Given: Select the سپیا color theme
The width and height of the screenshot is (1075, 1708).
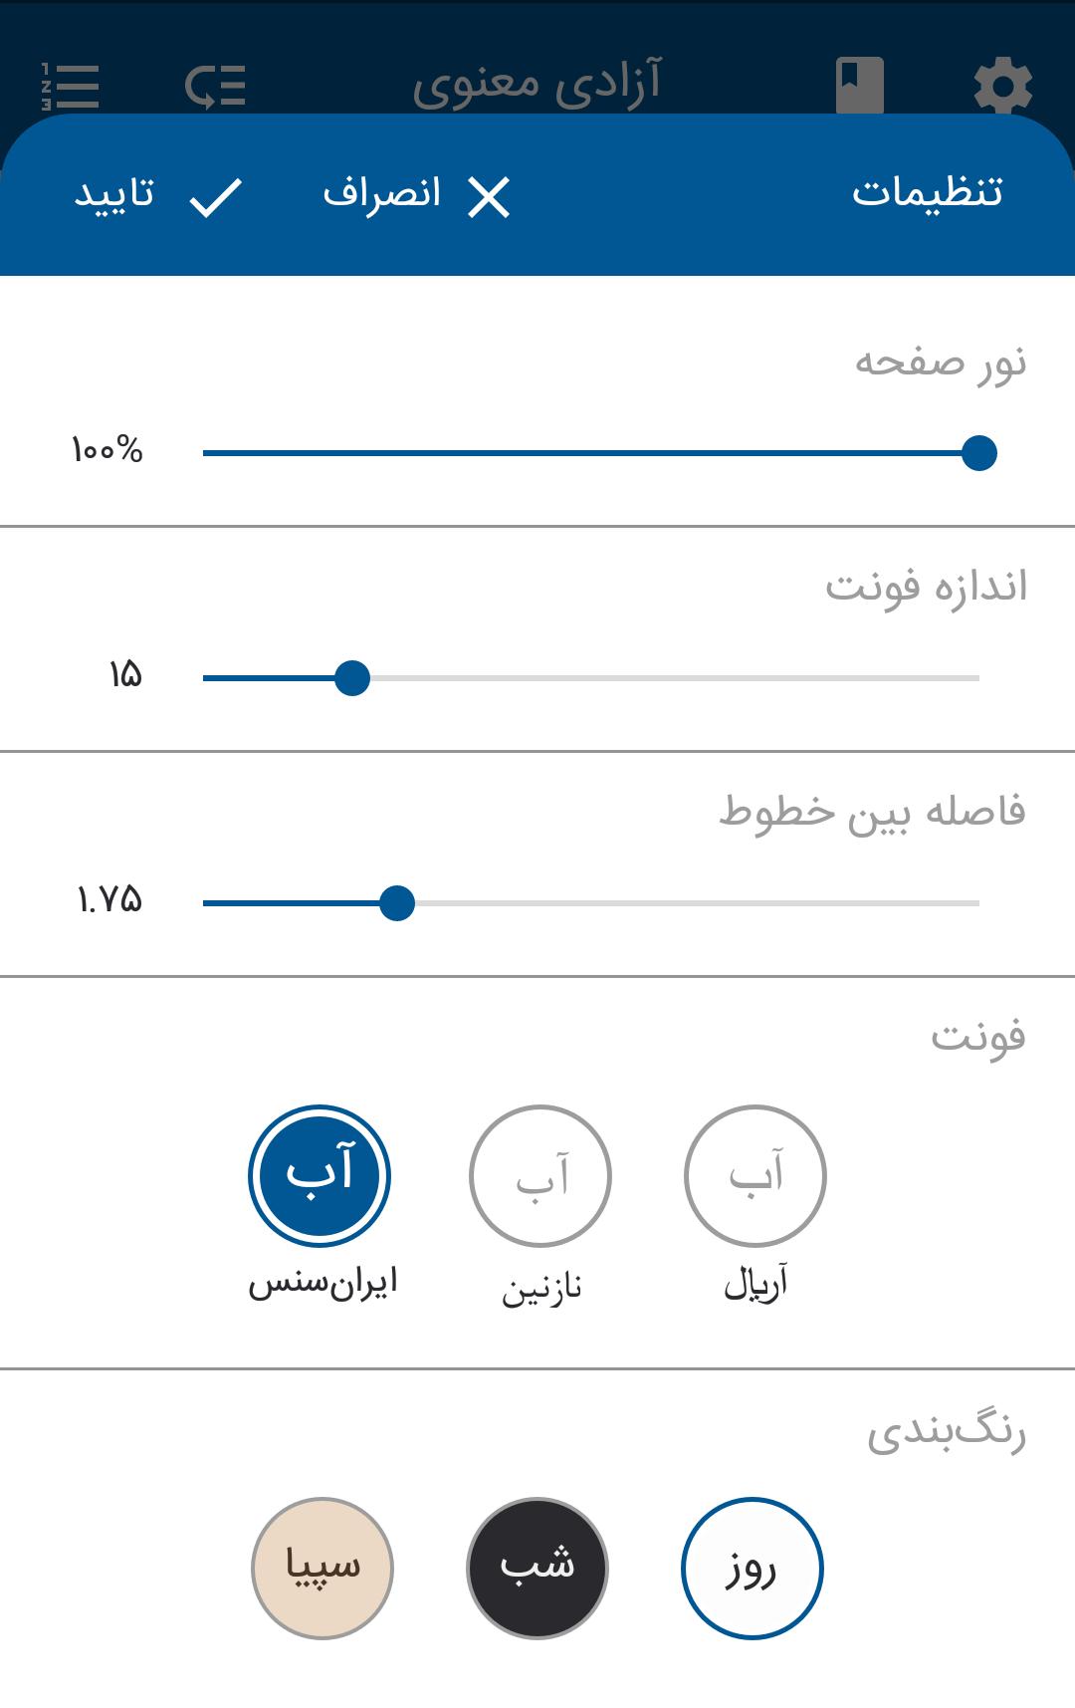Looking at the screenshot, I should point(322,1569).
